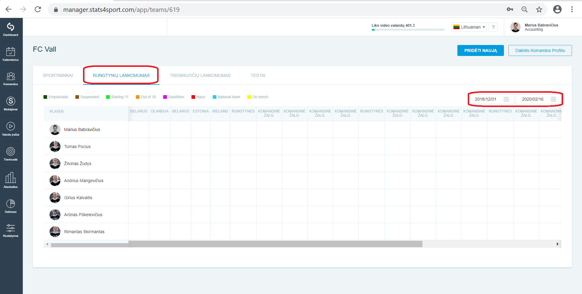Click the end date field 2020/02/16
Screen dimensions: 582x294
(538, 99)
